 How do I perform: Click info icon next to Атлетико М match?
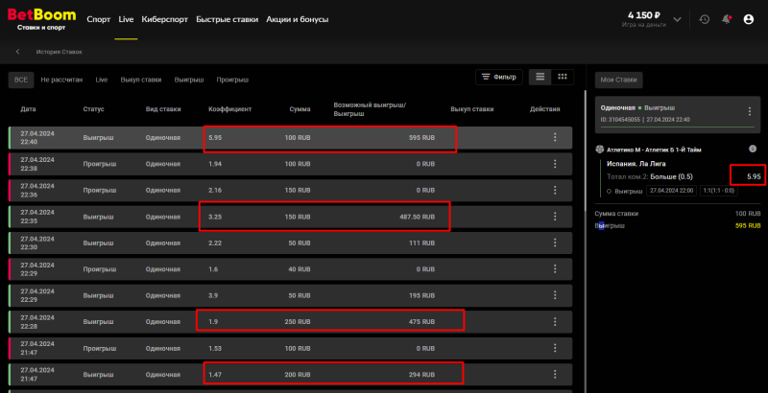[753, 149]
